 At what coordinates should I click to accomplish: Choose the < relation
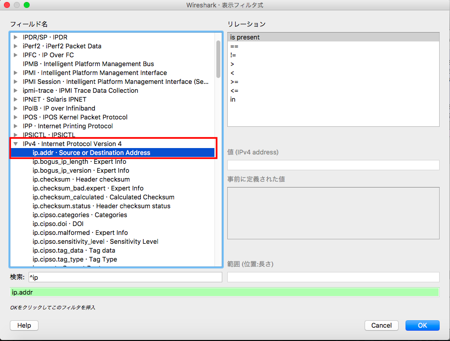tap(333, 73)
